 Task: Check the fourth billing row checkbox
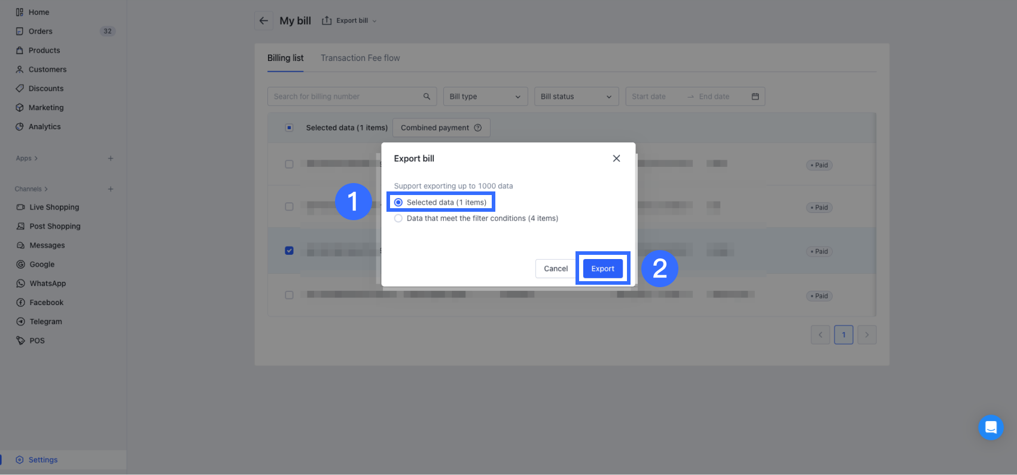290,295
